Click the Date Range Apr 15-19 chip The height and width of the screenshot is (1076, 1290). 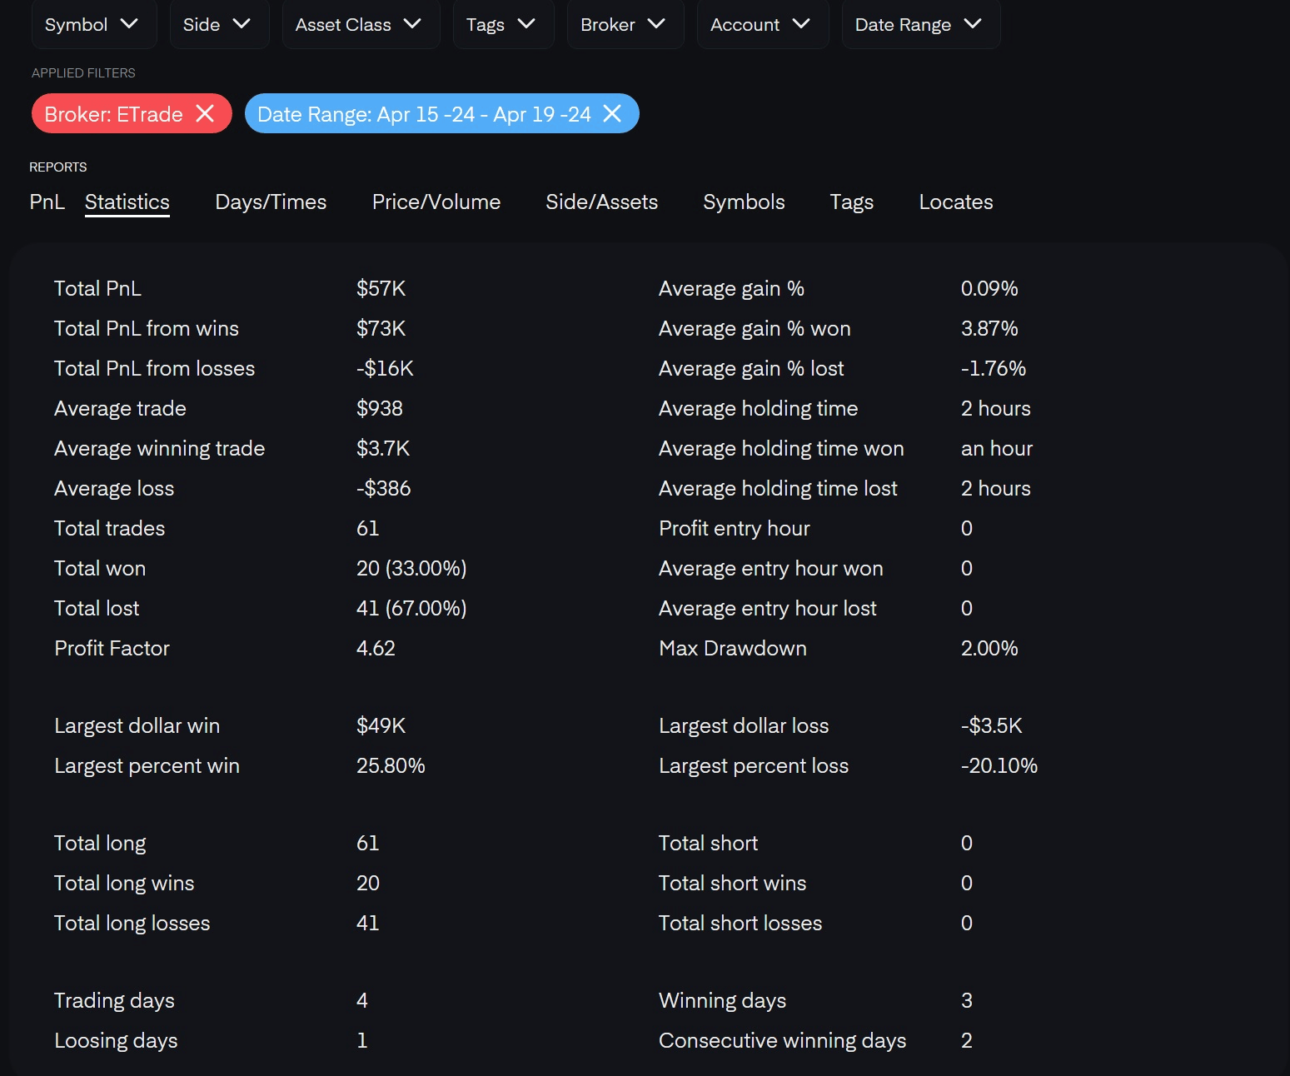424,114
